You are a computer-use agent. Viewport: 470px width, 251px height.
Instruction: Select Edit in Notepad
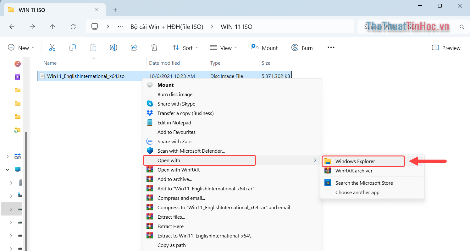[232, 123]
